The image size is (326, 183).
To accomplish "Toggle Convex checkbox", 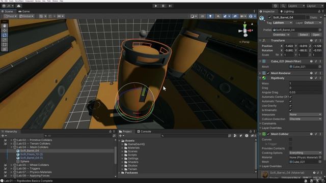I will click(x=290, y=139).
